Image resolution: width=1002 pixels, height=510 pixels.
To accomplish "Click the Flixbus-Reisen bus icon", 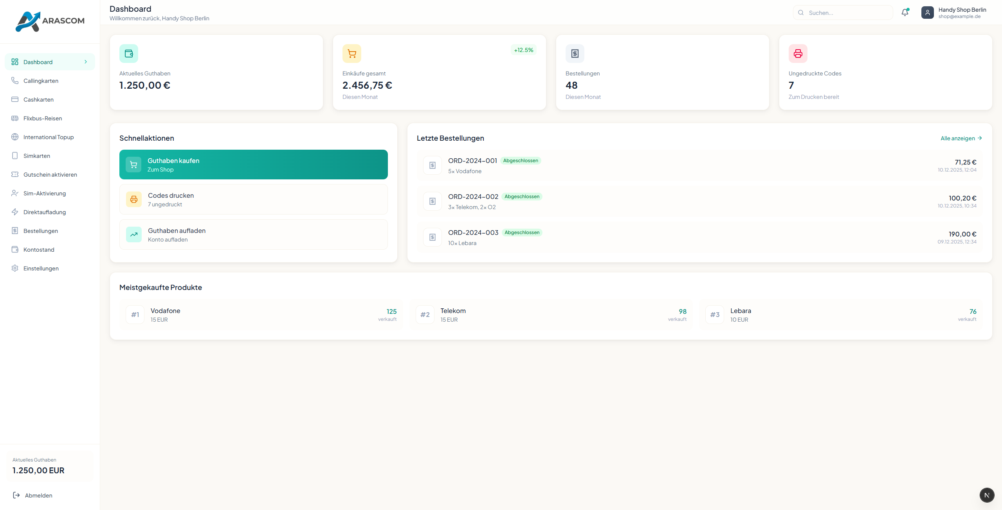I will 15,118.
